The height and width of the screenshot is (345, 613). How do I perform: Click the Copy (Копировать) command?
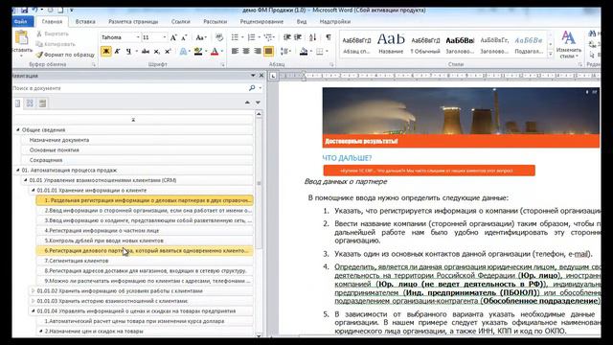(x=56, y=44)
